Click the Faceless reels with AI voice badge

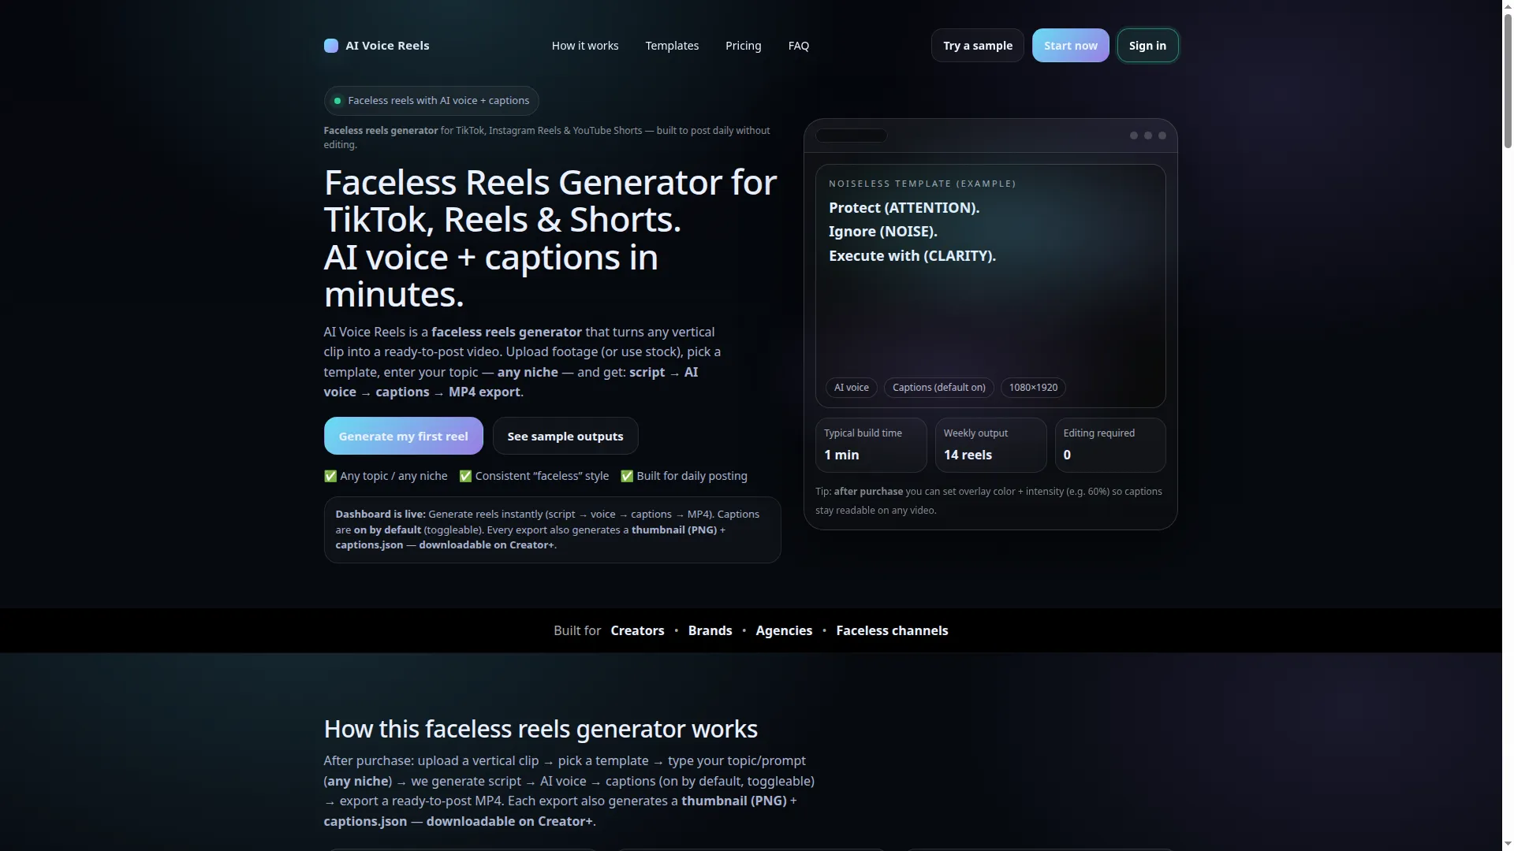[431, 101]
